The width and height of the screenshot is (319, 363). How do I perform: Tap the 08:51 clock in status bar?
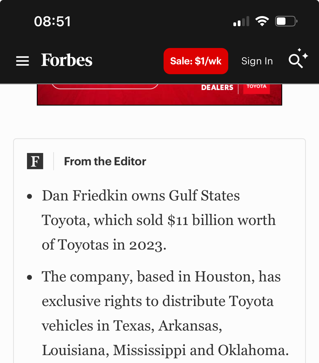pos(52,22)
